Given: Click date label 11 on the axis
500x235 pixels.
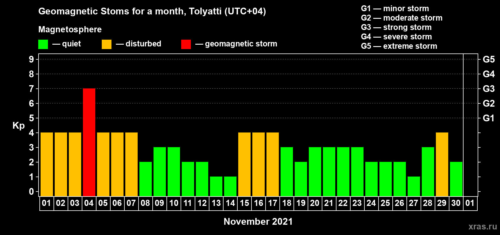Looking at the screenshot, I should tap(188, 203).
